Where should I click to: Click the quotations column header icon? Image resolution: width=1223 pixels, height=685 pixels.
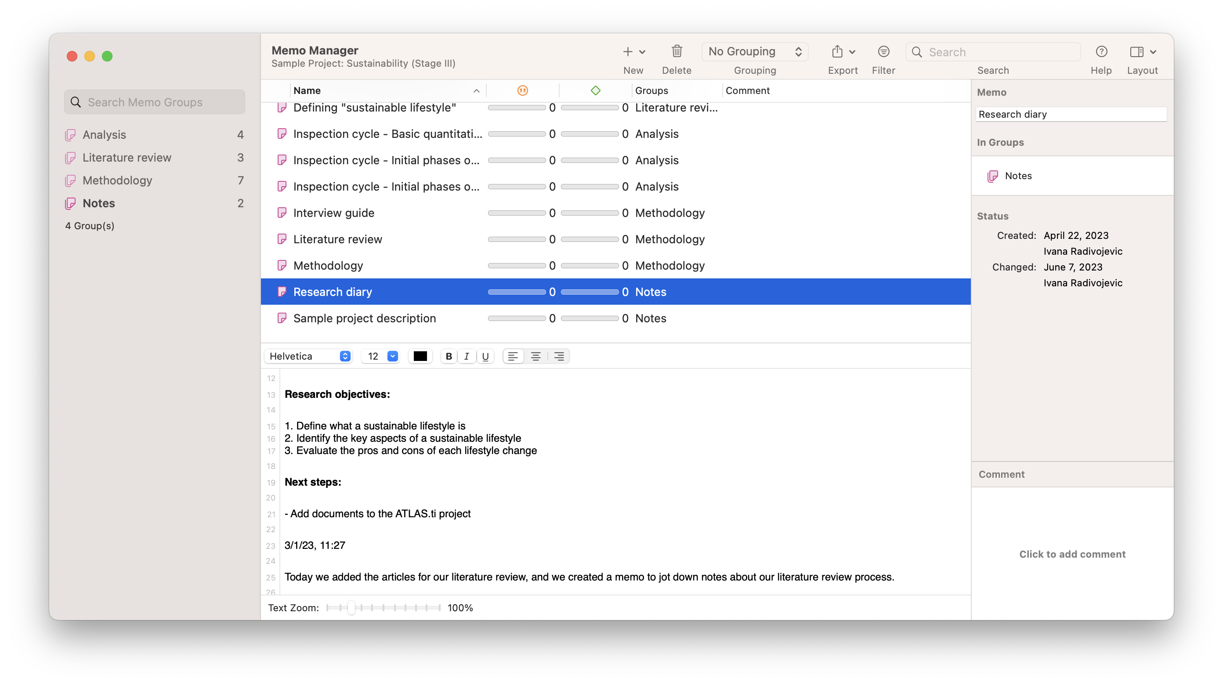click(522, 90)
